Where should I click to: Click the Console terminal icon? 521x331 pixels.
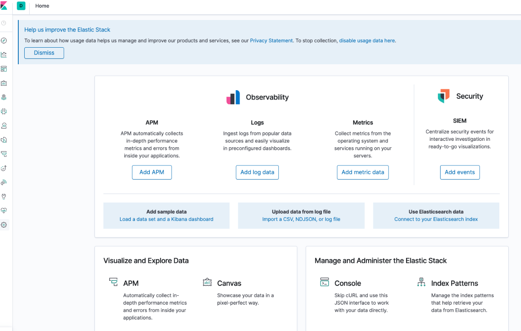[x=324, y=282]
